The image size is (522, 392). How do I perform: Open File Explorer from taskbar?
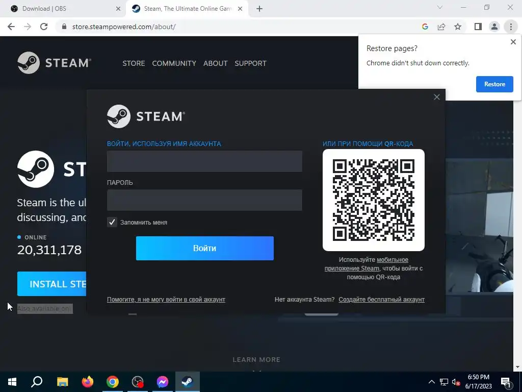[62, 382]
